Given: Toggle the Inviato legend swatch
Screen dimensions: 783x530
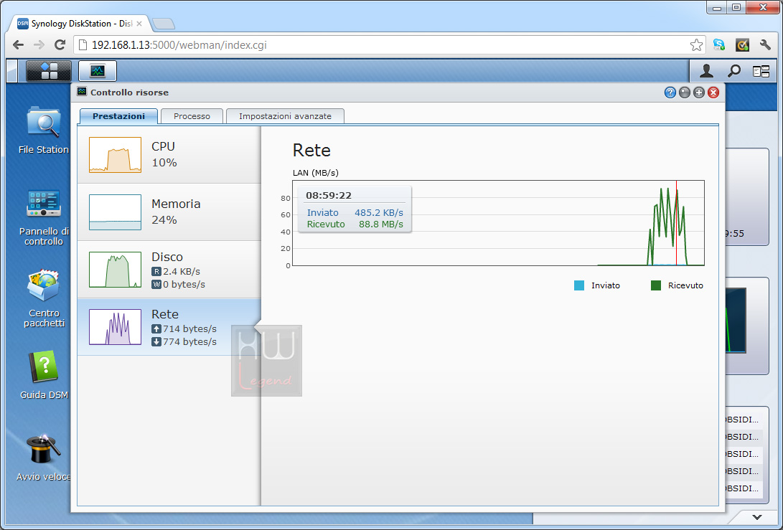Looking at the screenshot, I should point(578,285).
